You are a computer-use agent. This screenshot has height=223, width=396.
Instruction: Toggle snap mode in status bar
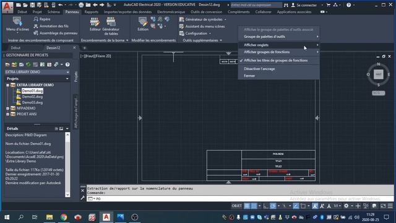point(254,206)
